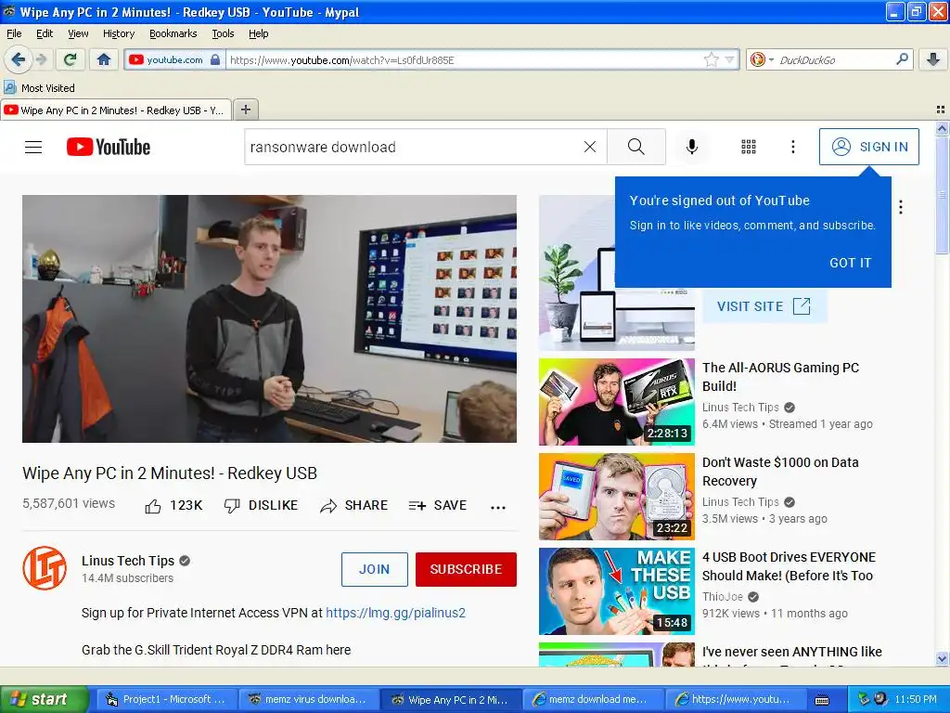The width and height of the screenshot is (950, 713).
Task: Click the main video player
Action: click(x=270, y=319)
